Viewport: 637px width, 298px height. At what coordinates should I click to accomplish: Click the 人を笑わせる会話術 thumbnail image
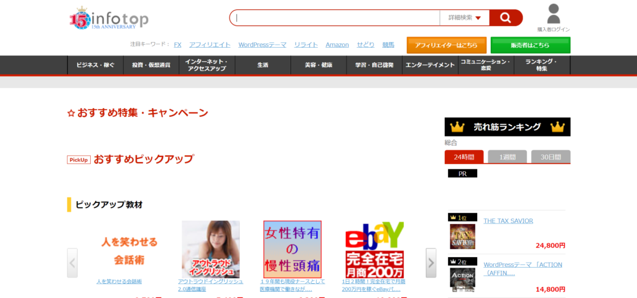(x=129, y=251)
